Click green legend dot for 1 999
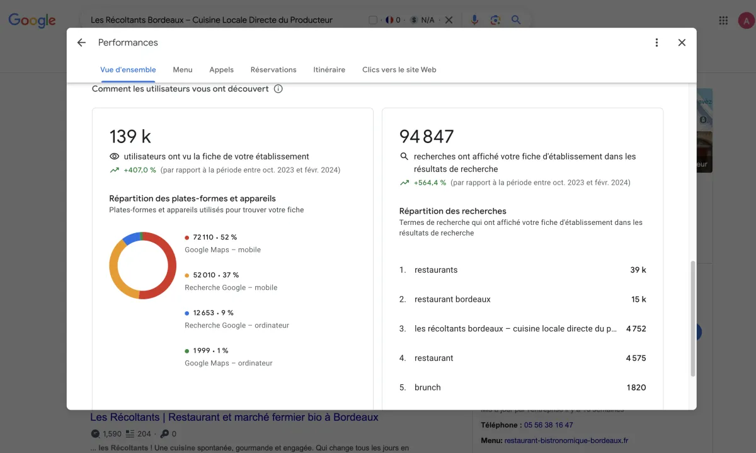 click(x=187, y=351)
